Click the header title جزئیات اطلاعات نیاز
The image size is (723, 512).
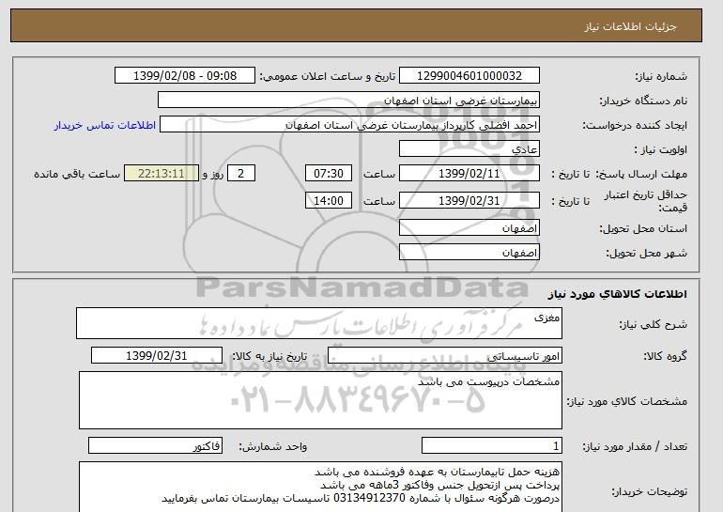[631, 26]
